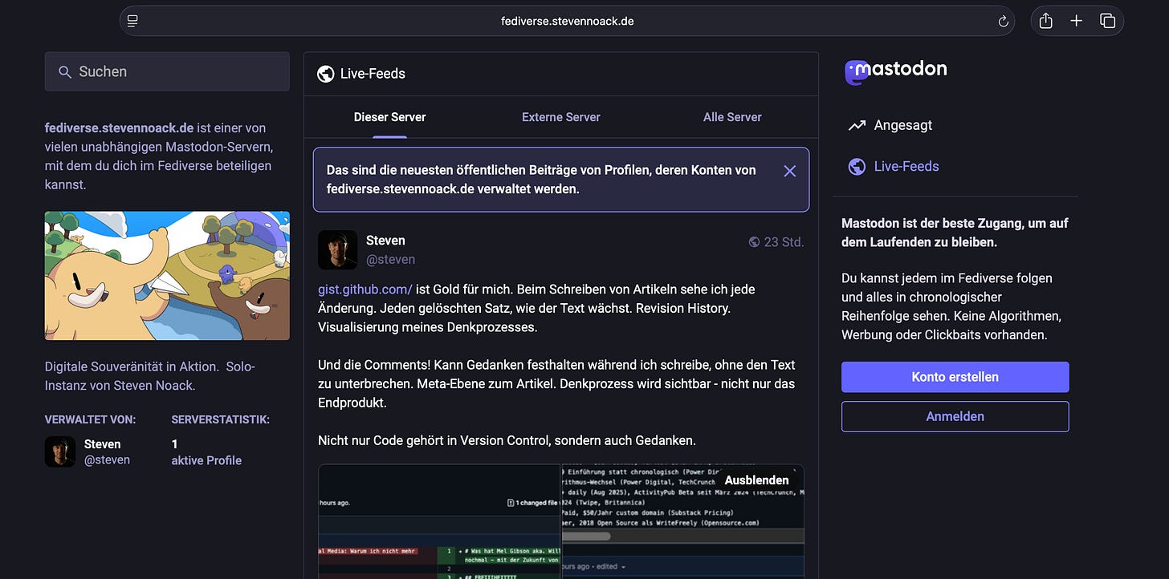Hide the post media via Ausblenden
This screenshot has height=579, width=1169.
click(756, 480)
